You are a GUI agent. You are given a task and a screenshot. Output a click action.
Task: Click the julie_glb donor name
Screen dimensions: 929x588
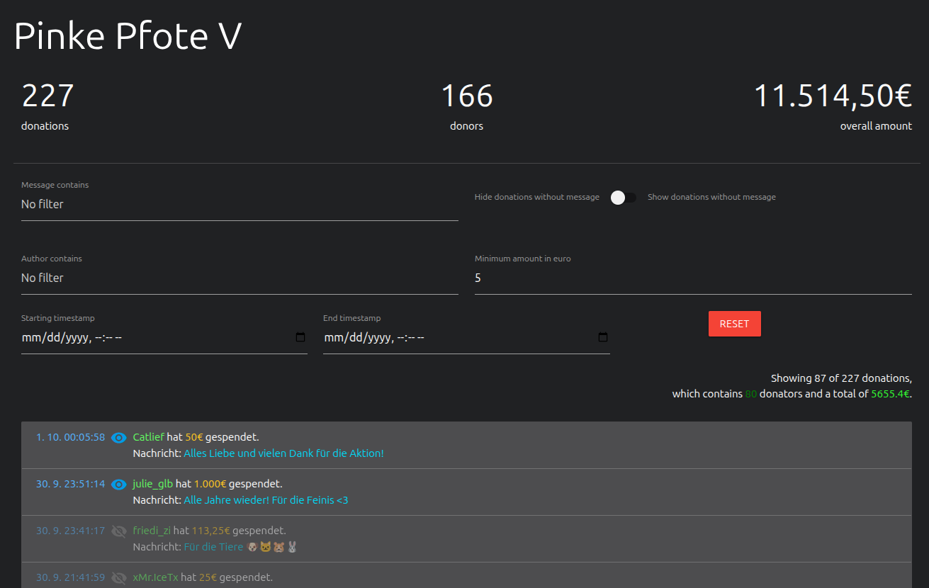pos(152,484)
